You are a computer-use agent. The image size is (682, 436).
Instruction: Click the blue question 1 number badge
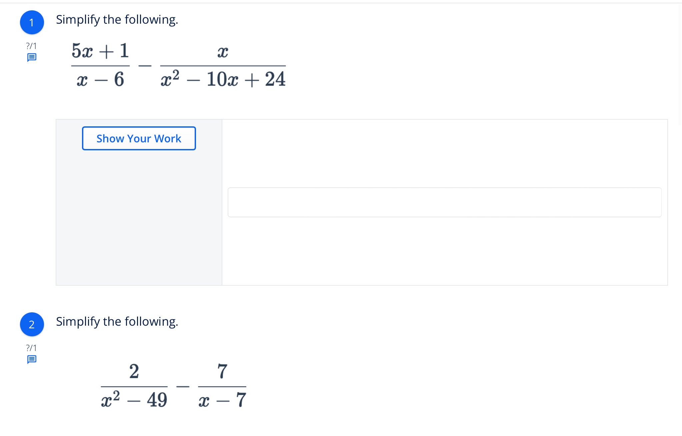pyautogui.click(x=32, y=22)
